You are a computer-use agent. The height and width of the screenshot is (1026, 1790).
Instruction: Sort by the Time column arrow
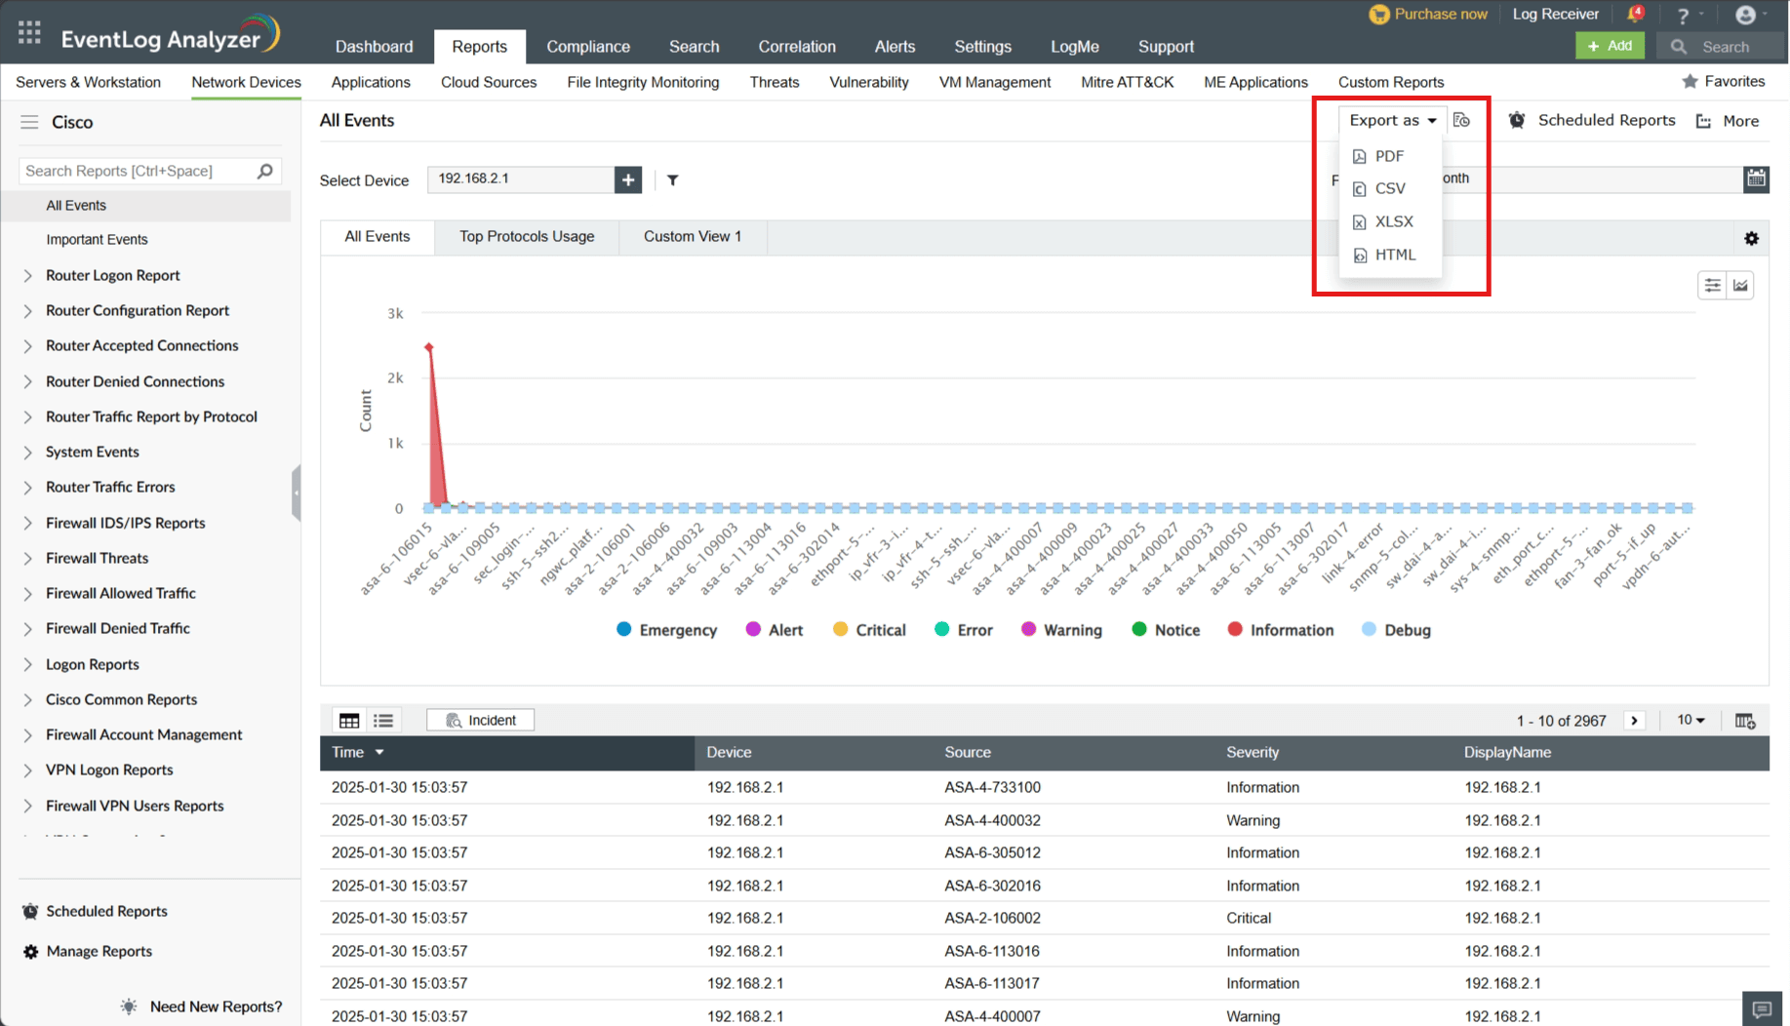click(379, 753)
